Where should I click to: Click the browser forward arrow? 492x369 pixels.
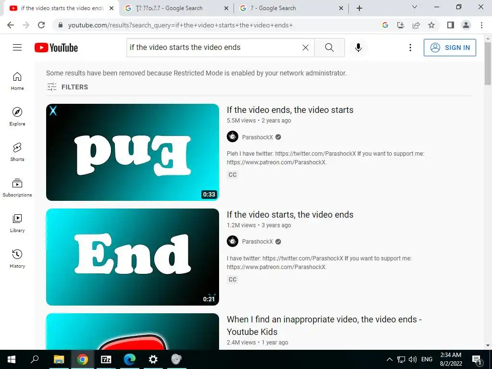point(26,25)
